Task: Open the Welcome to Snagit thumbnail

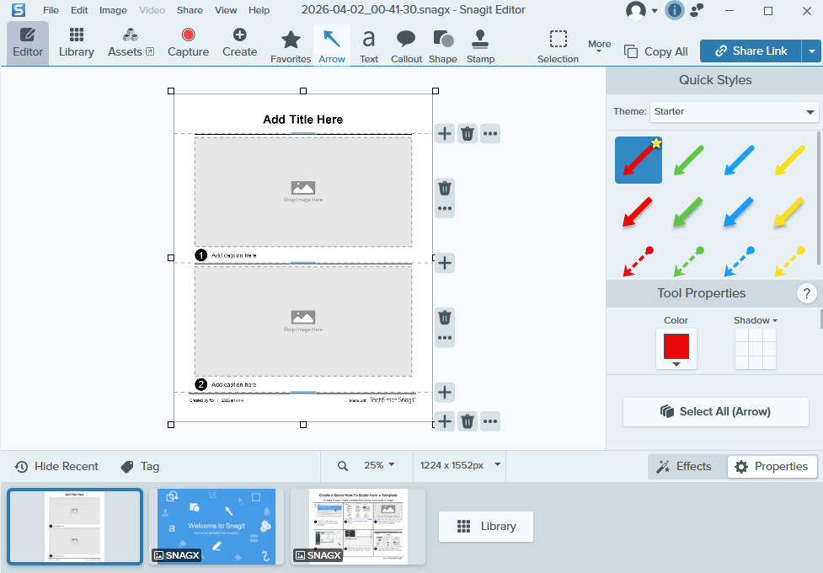Action: (216, 527)
